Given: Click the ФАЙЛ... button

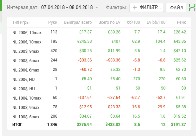Looking at the screenshot, I should click(x=176, y=8).
